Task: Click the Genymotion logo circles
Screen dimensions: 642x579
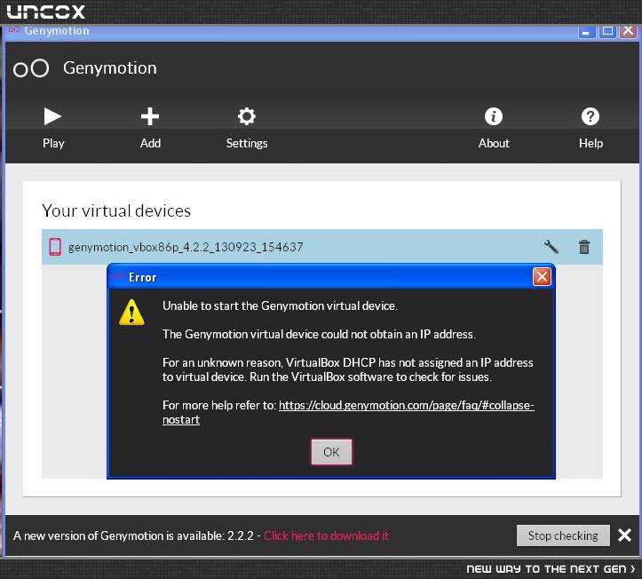Action: coord(31,68)
